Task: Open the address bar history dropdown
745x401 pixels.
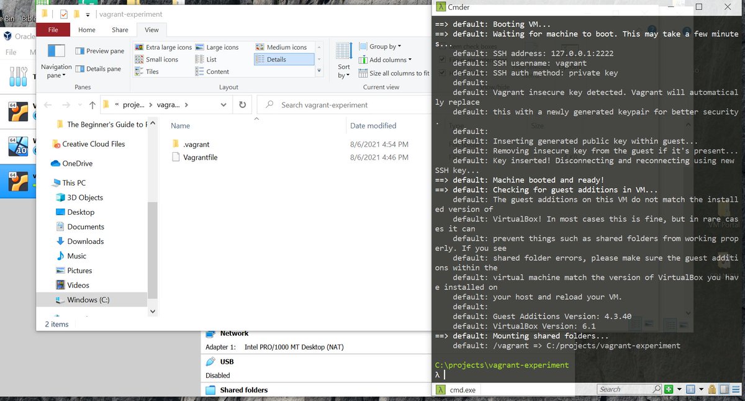Action: click(224, 105)
